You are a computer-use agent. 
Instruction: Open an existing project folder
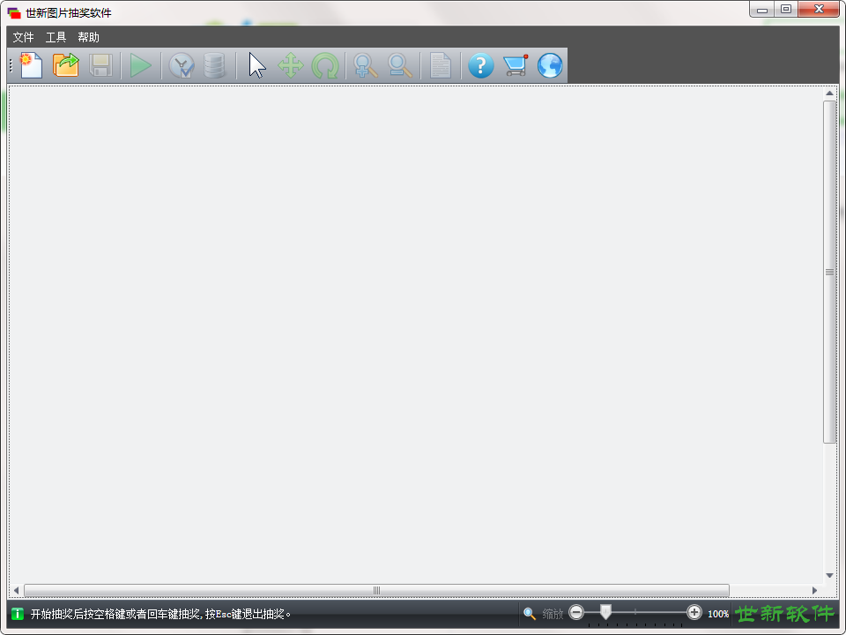[66, 65]
